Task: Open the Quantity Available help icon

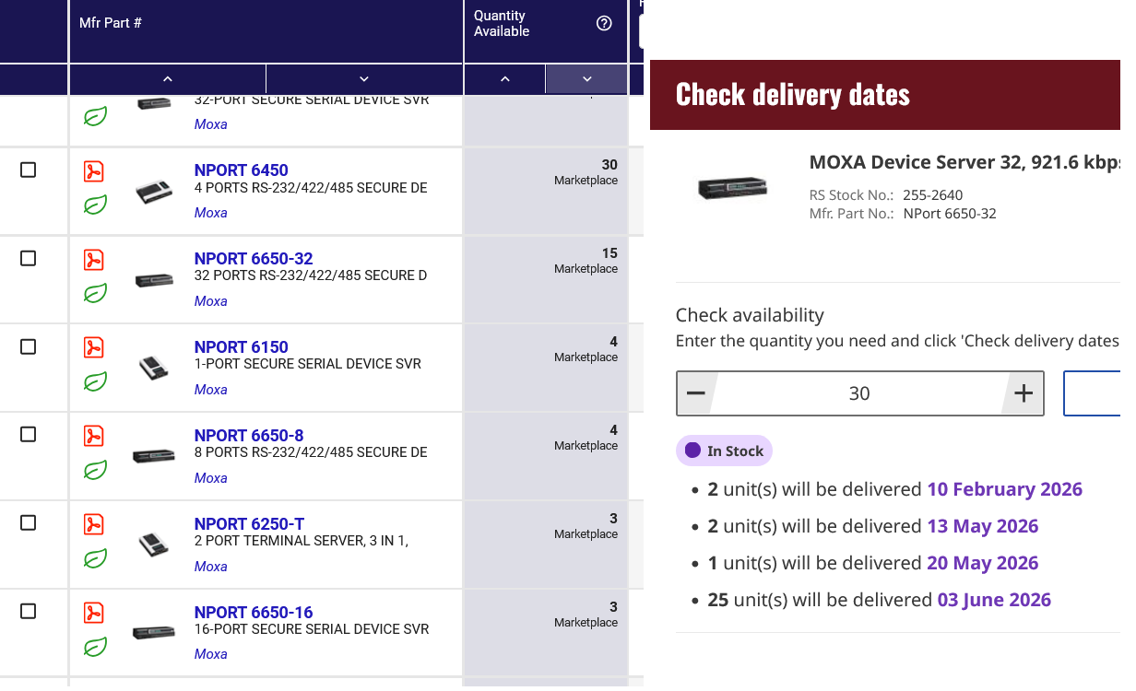Action: tap(604, 24)
